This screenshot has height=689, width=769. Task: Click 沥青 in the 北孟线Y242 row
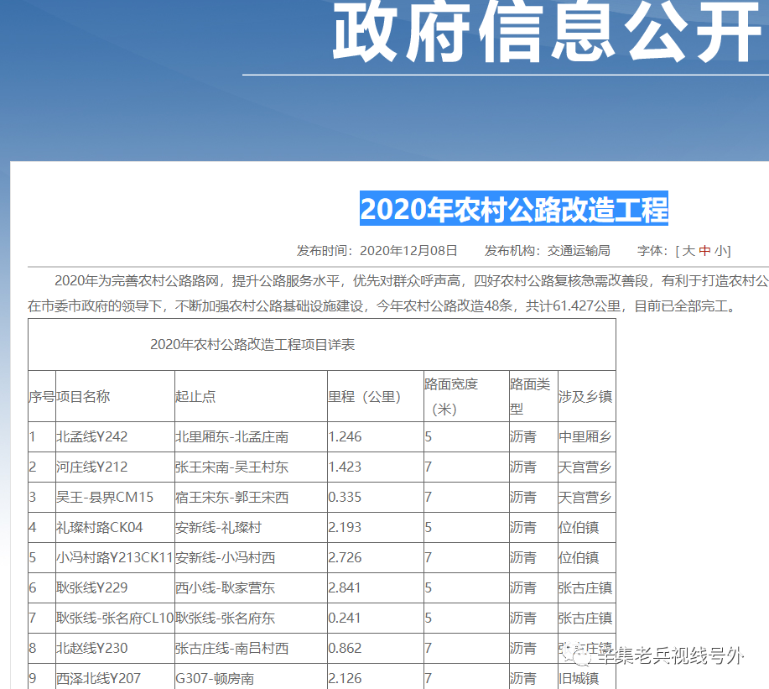pos(522,436)
